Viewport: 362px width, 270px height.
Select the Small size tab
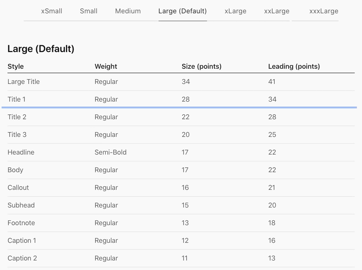(89, 11)
